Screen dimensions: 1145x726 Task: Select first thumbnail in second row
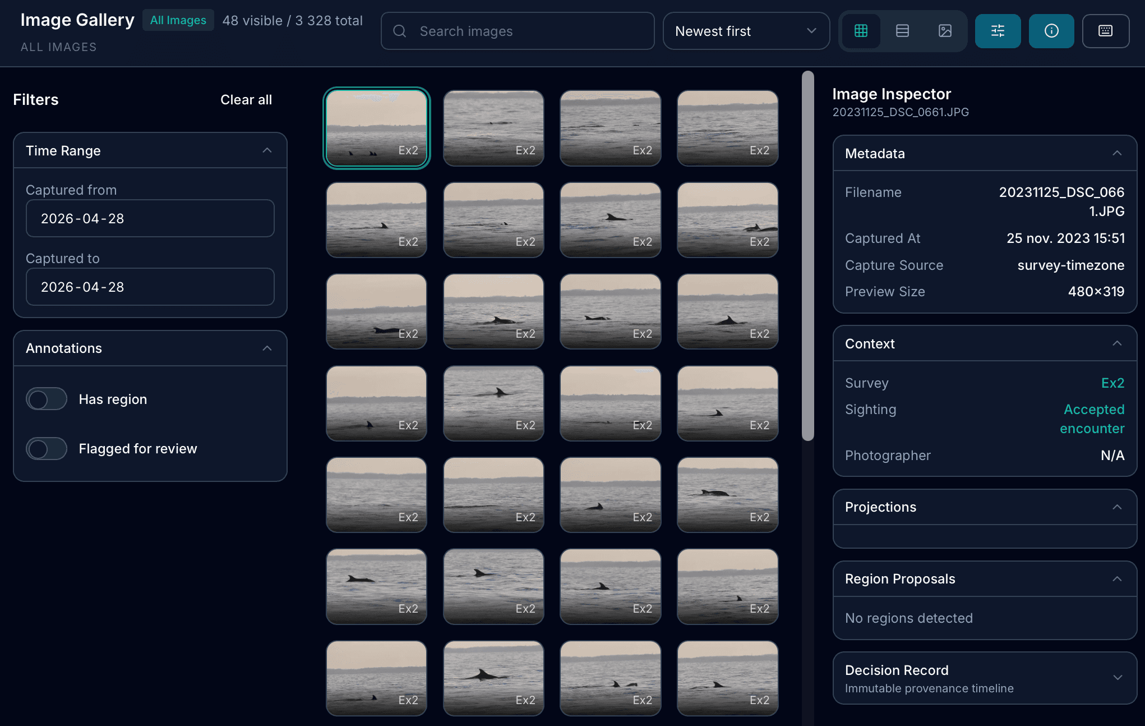pos(376,220)
